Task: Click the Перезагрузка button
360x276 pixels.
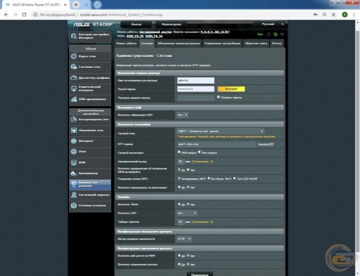Action: point(171,25)
